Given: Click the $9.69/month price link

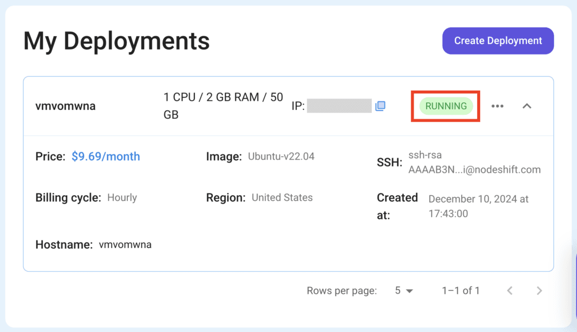Looking at the screenshot, I should coord(105,156).
